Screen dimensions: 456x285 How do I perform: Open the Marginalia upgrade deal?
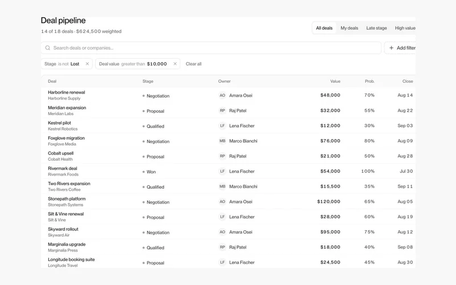67,245
